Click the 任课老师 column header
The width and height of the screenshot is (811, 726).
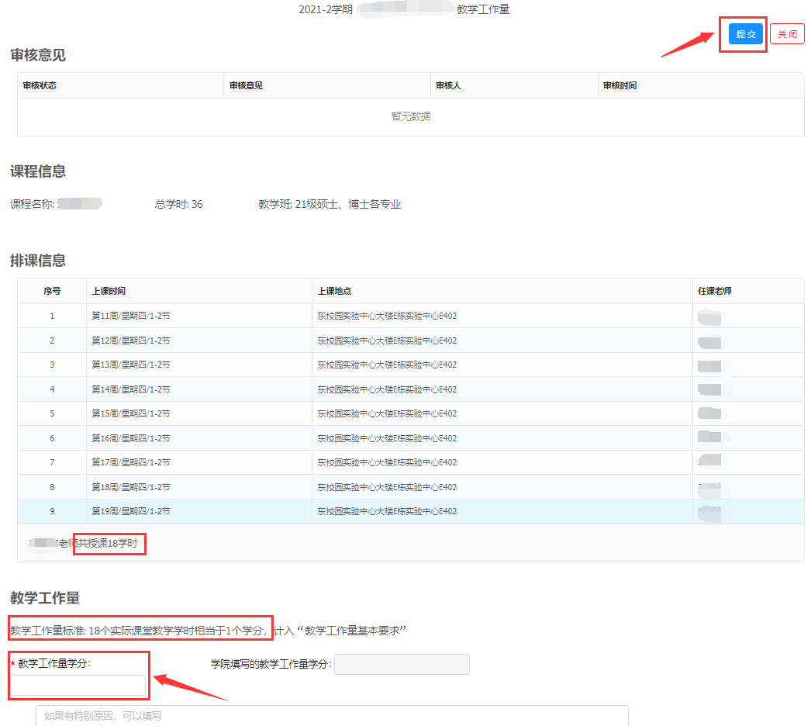click(715, 291)
